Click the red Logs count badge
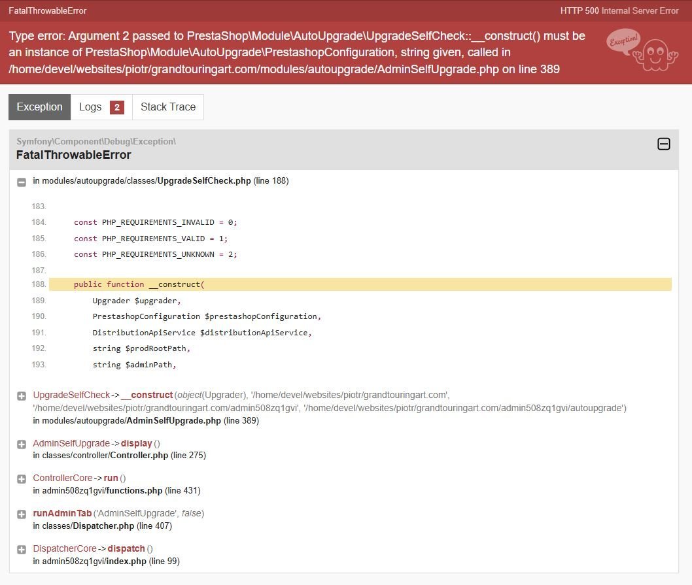 point(117,107)
